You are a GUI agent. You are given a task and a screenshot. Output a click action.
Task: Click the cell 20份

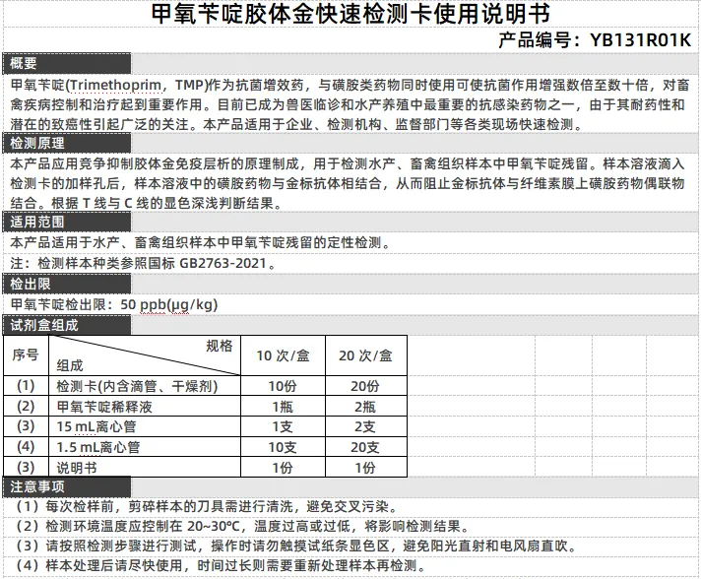point(365,386)
